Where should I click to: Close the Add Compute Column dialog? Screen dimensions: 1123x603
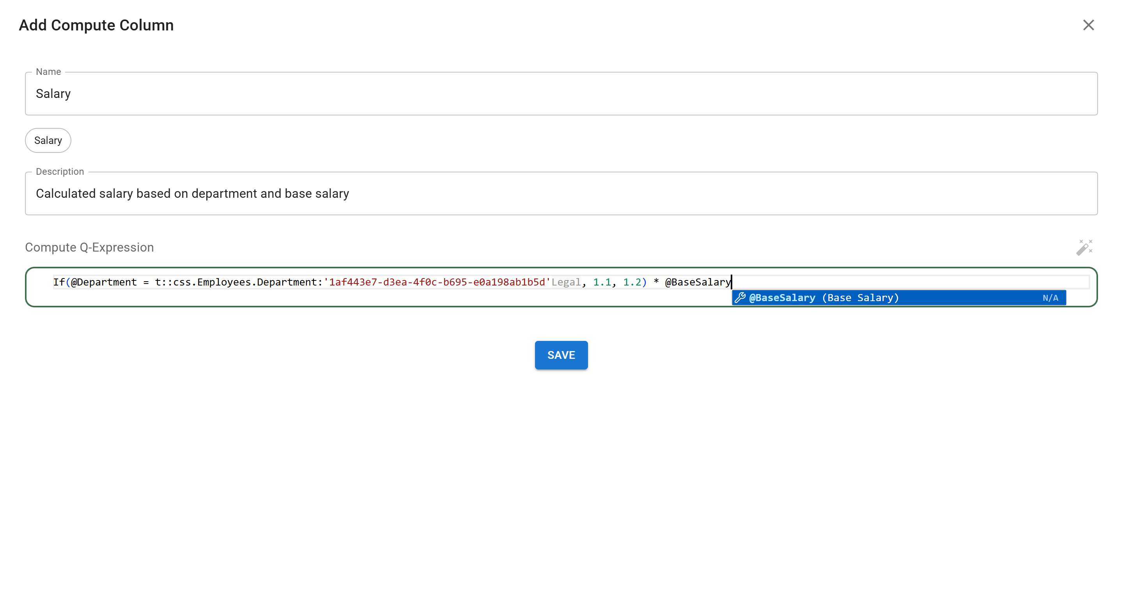coord(1088,25)
